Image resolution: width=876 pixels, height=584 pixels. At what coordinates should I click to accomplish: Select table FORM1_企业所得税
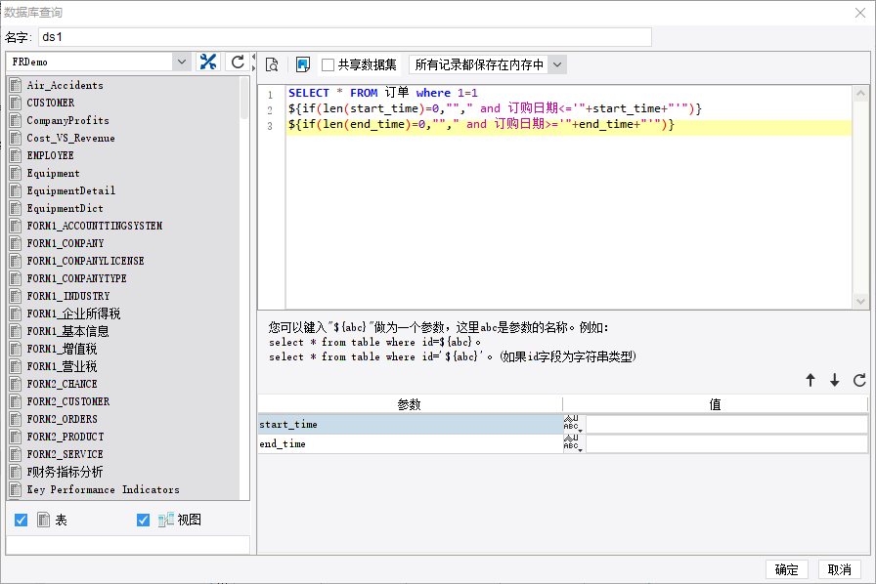click(73, 313)
